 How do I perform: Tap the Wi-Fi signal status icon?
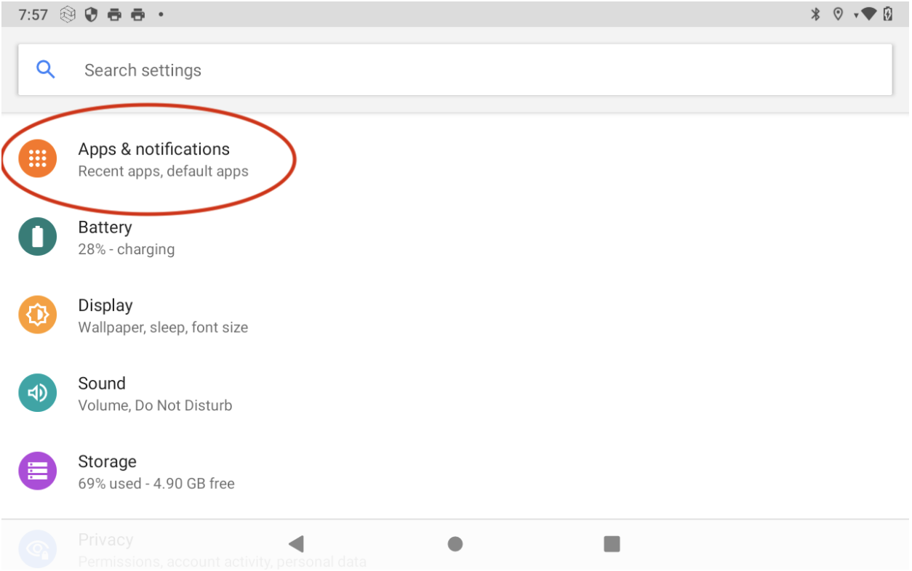click(867, 15)
